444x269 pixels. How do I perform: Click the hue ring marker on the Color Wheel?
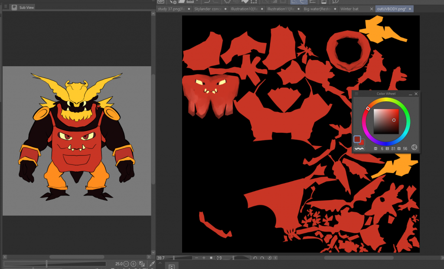pyautogui.click(x=368, y=108)
